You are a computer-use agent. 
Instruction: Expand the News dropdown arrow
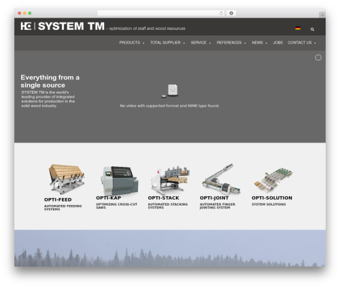[267, 43]
